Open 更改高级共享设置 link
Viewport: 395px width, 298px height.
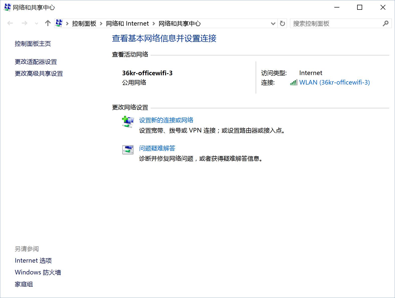(x=39, y=73)
